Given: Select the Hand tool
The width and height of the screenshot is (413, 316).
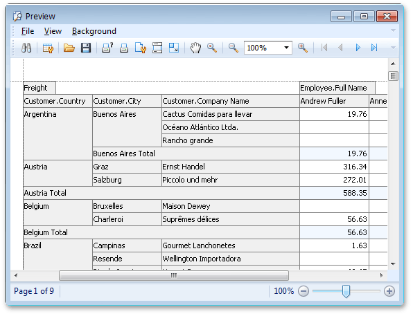Looking at the screenshot, I should pos(195,48).
